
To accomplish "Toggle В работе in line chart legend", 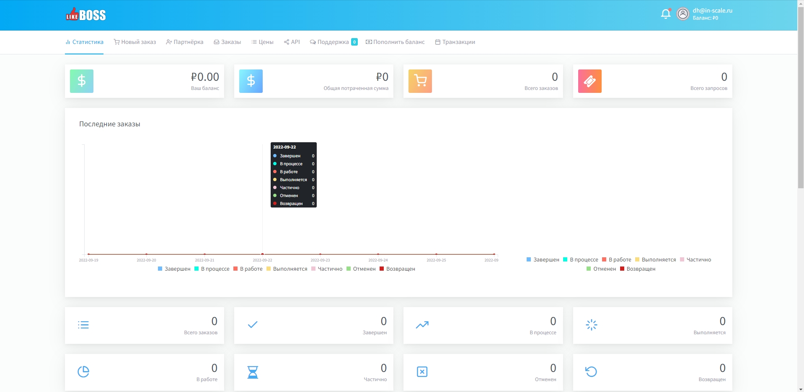I will coord(248,269).
